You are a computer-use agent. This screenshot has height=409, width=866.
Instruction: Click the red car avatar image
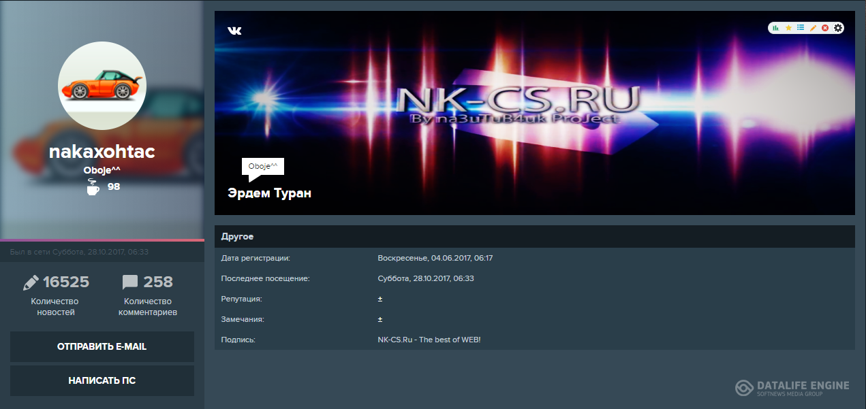[102, 85]
